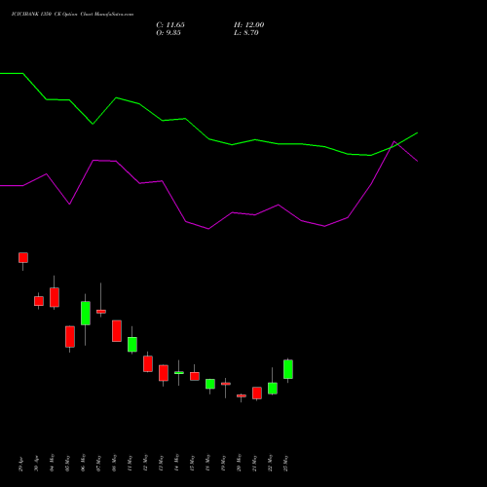The image size is (487, 487).
Task: Select the green candlestick for 22 May
Action: (273, 389)
